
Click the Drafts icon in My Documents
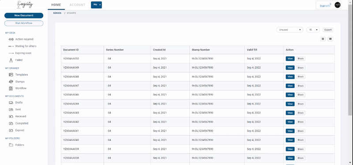(11, 103)
